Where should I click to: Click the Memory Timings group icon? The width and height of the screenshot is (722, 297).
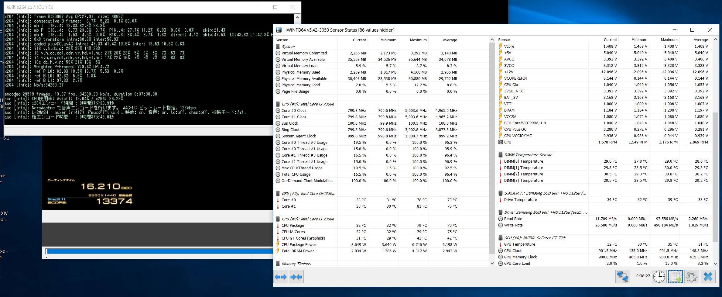tap(278, 264)
